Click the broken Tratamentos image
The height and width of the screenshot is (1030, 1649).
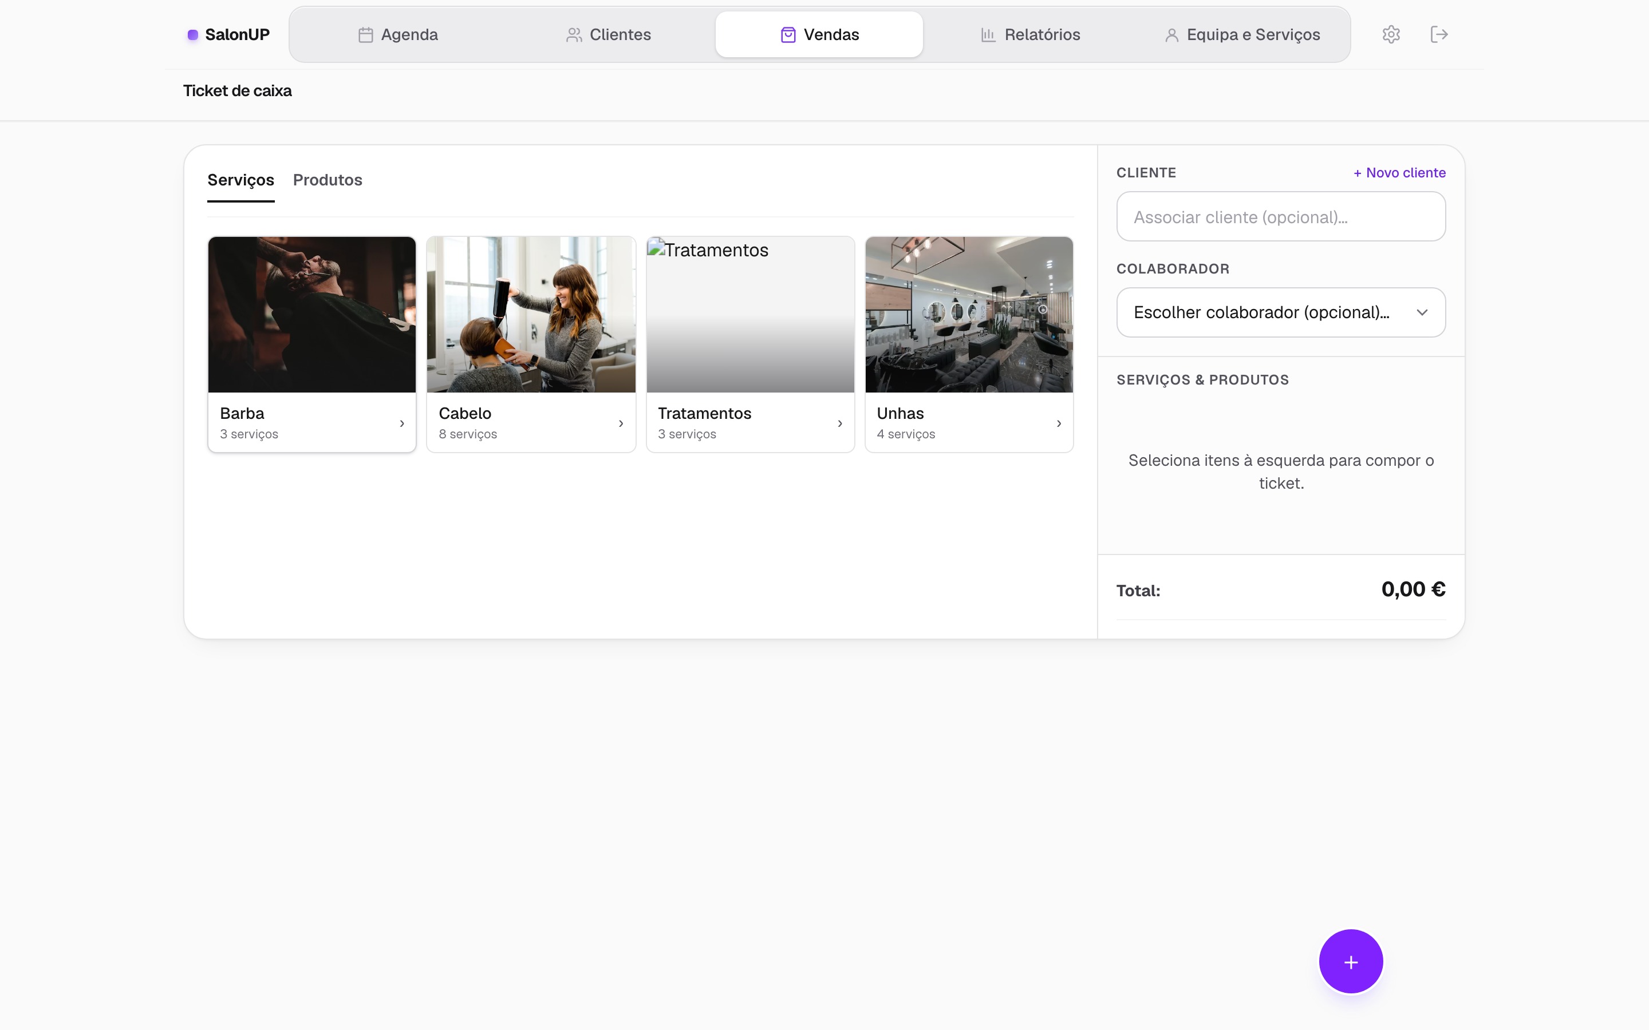(x=750, y=315)
